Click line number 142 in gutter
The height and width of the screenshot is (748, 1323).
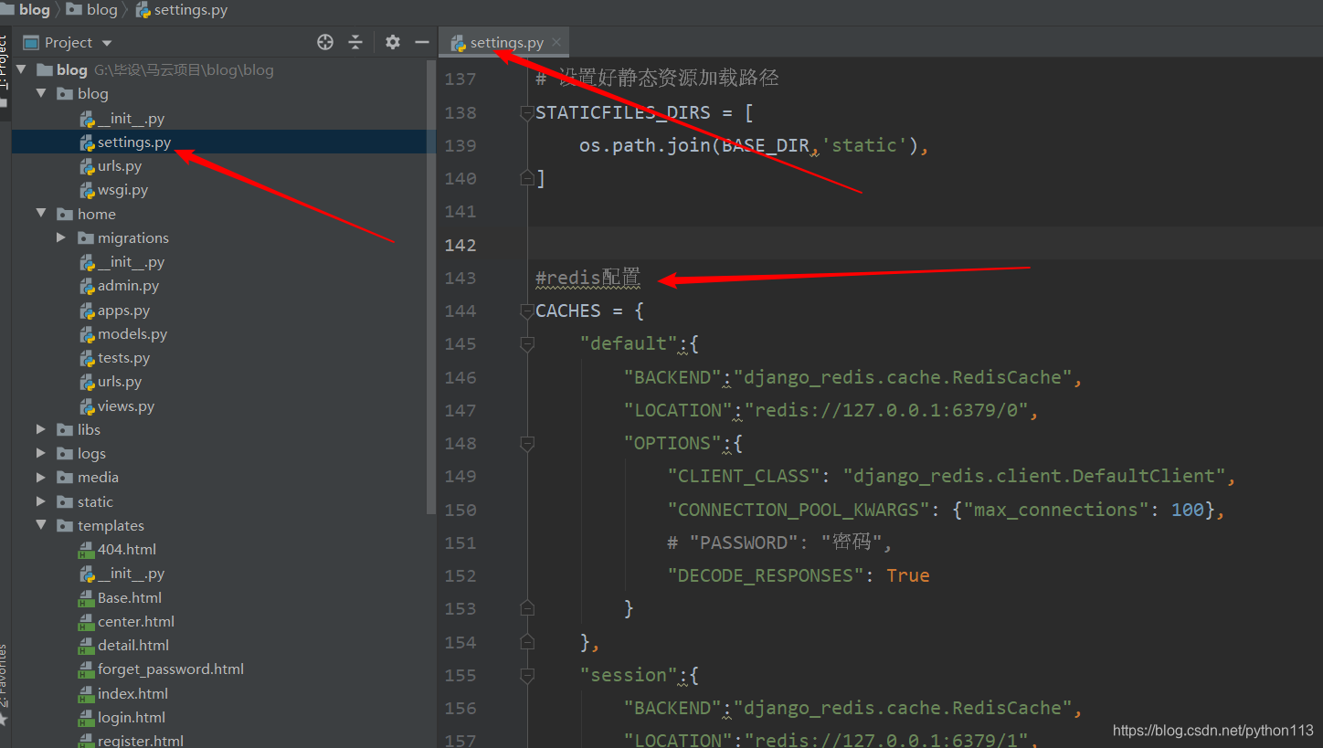pos(460,245)
